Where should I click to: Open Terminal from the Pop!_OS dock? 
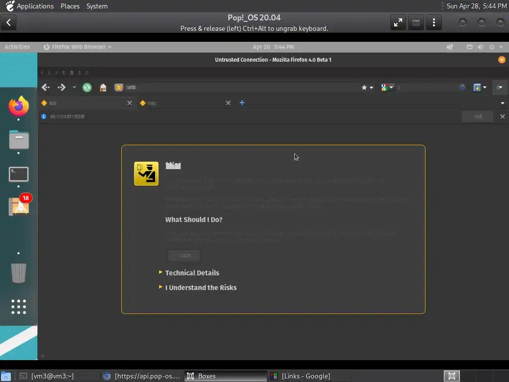(18, 175)
